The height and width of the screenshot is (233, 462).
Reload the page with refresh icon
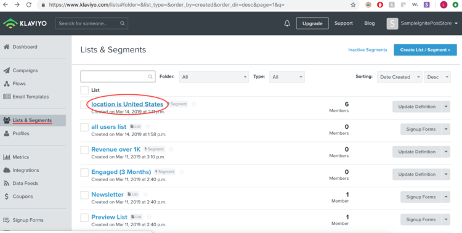[x=28, y=5]
